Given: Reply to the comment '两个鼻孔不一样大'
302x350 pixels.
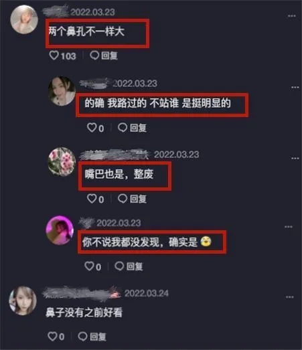Looking at the screenshot, I should pos(104,56).
